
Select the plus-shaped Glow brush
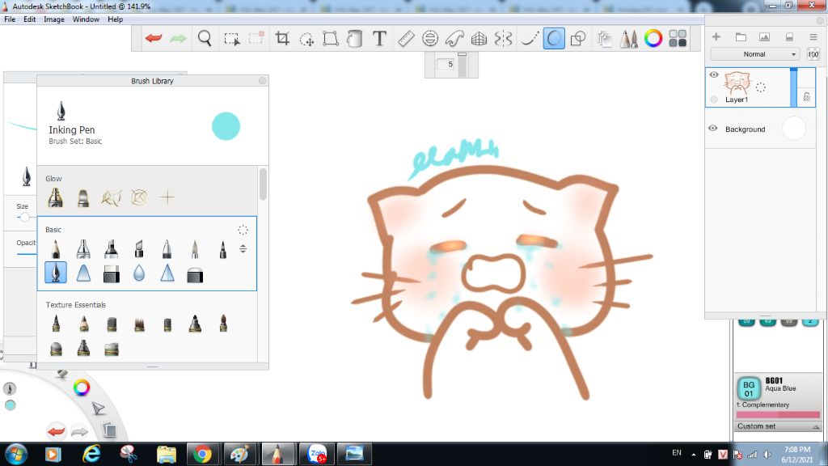[x=167, y=197]
